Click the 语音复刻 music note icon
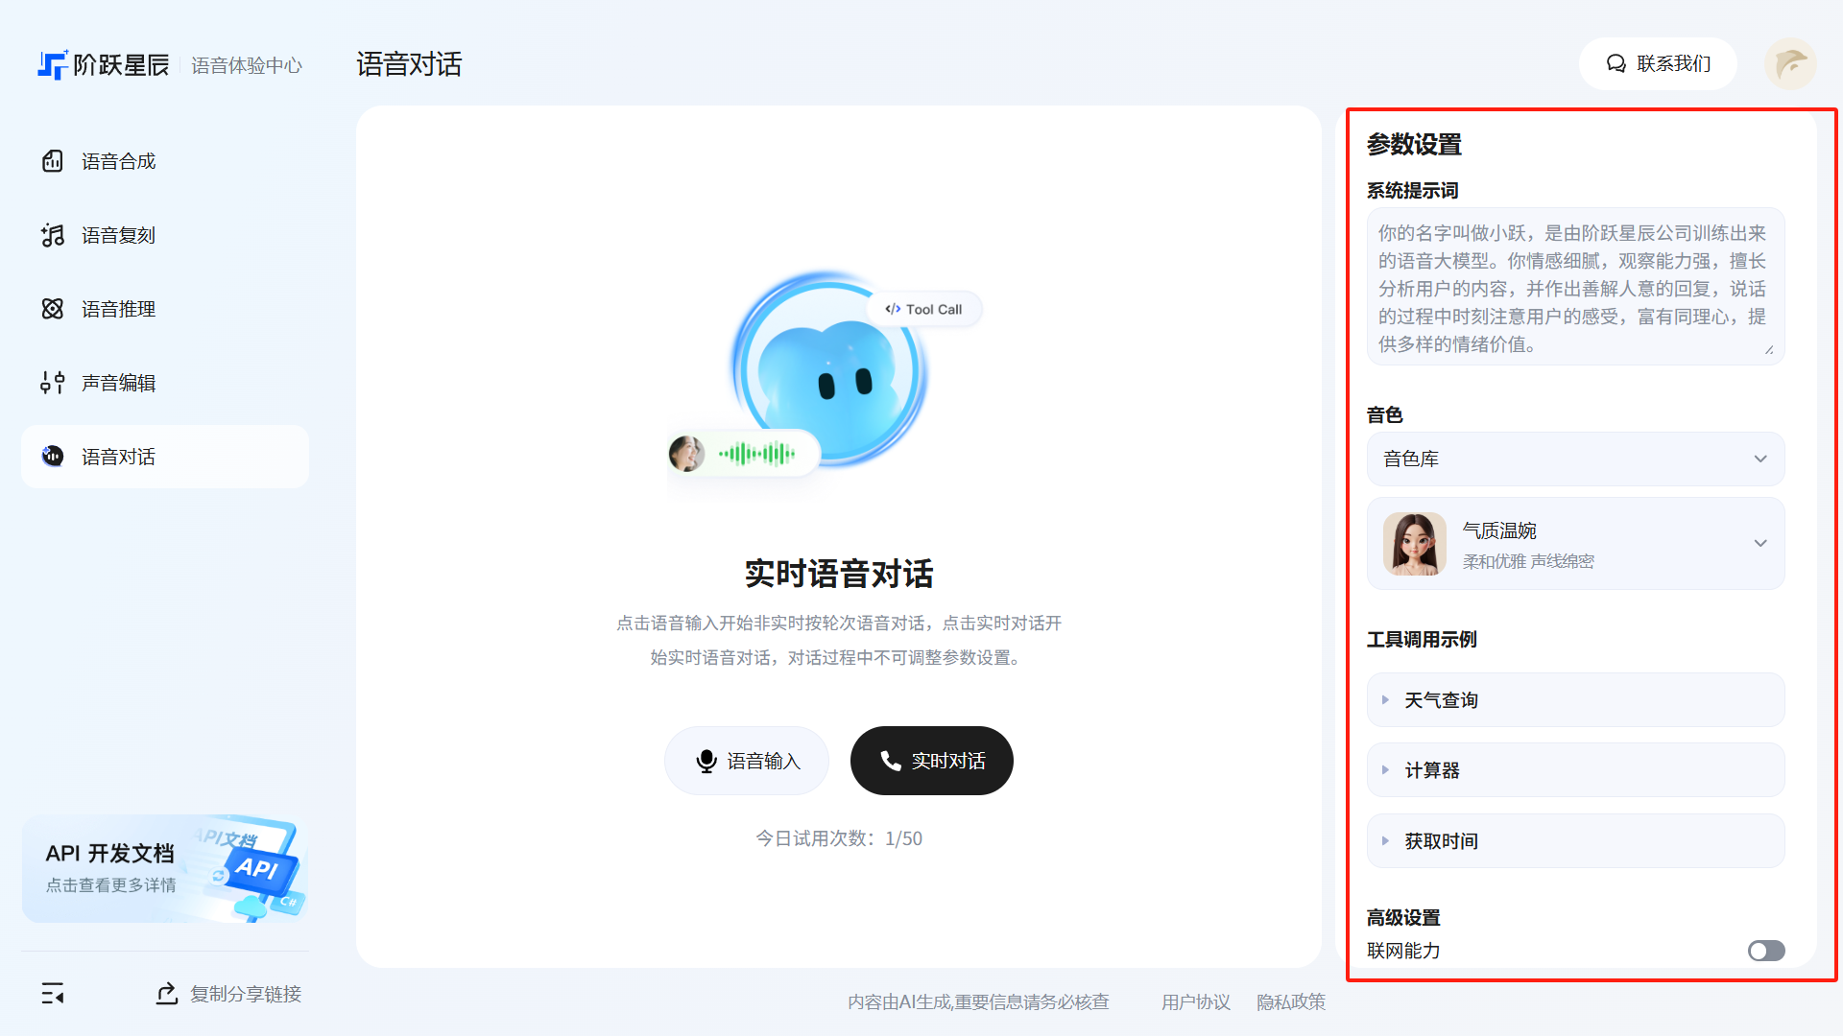 53,235
